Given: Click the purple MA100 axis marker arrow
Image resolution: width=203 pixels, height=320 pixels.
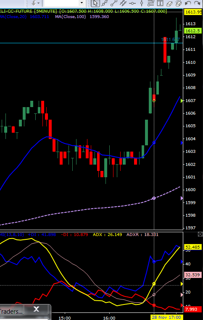Looking at the screenshot, I should coord(182,198).
